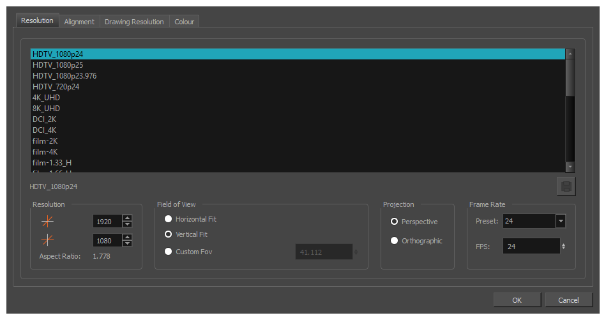This screenshot has width=606, height=320.
Task: Click the preset list scroll down arrow
Action: [570, 167]
